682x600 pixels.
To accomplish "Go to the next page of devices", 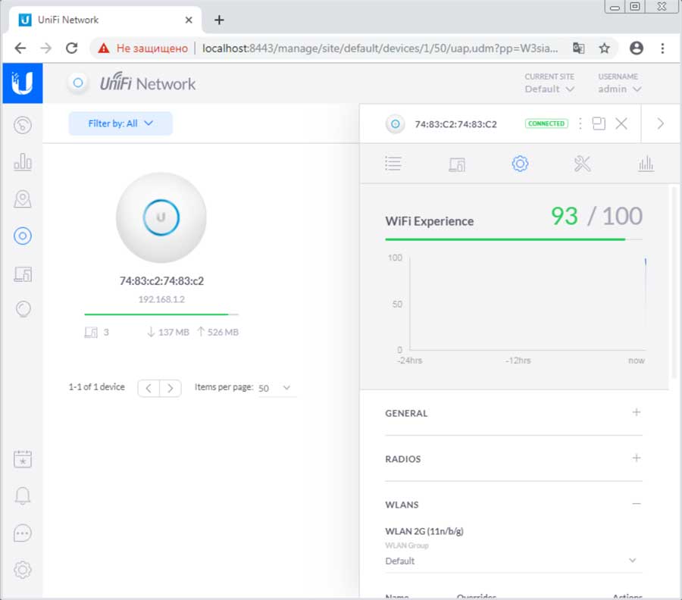I will pos(170,388).
